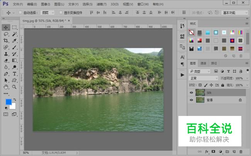Select the Zoom tool

14,87
